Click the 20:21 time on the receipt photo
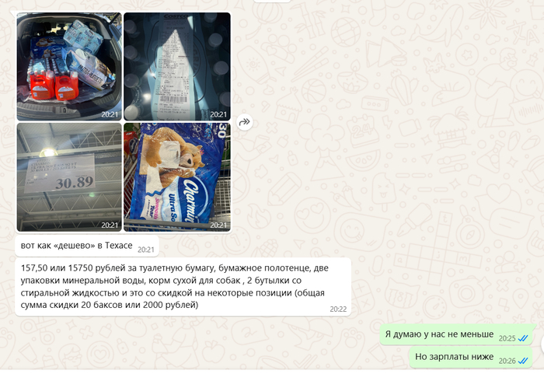This screenshot has height=374, width=544. [218, 114]
